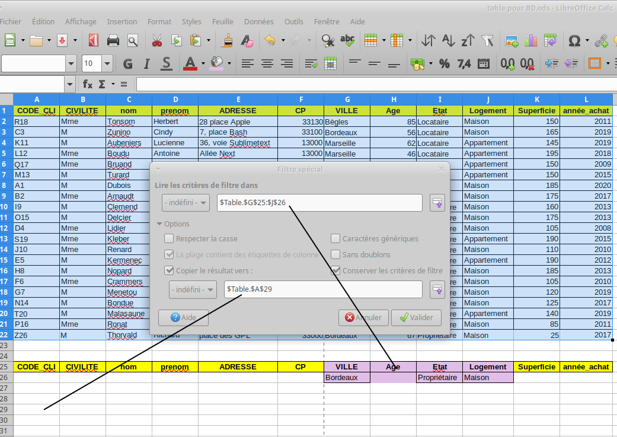Enable the 'Respecter la casse' checkbox
This screenshot has height=437, width=617.
pos(169,238)
